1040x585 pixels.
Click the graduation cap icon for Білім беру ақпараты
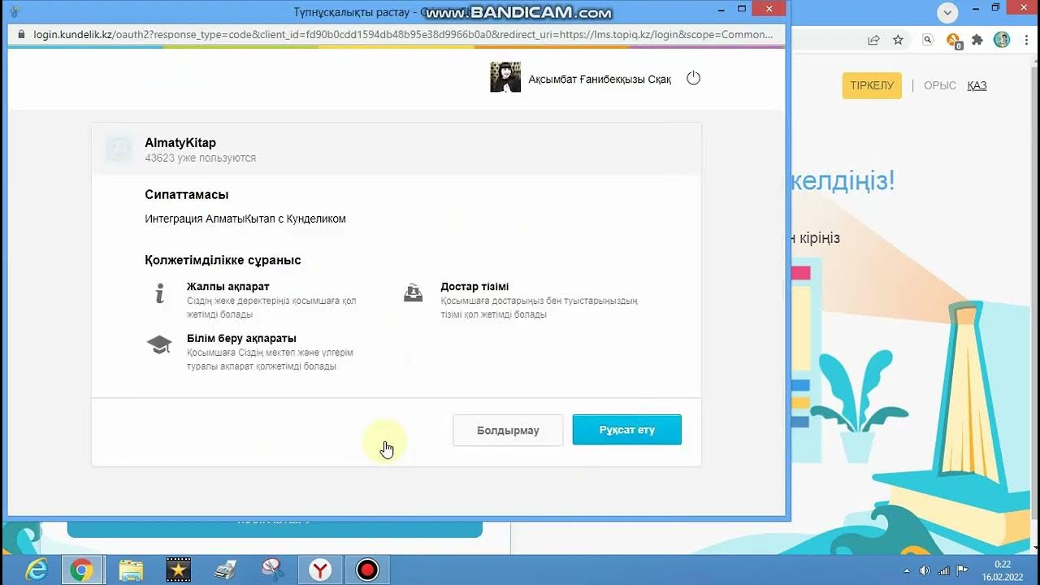[x=159, y=345]
